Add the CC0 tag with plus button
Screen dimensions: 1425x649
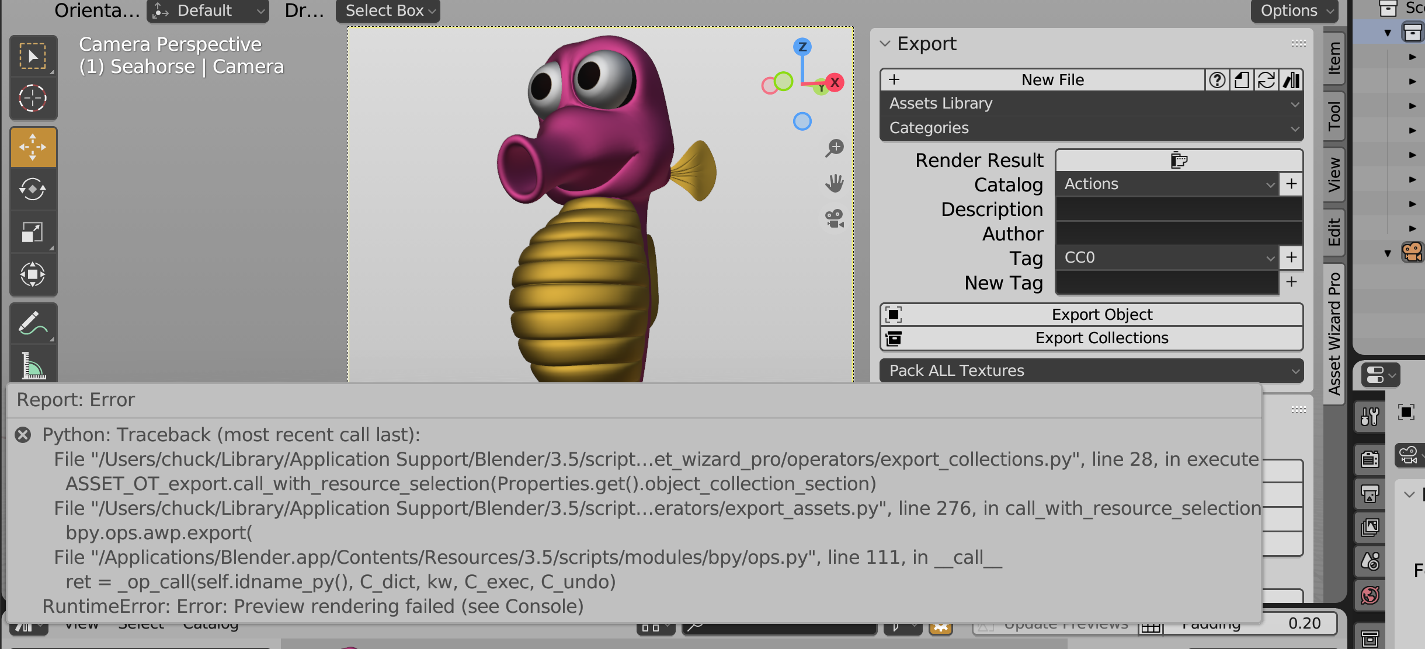click(x=1291, y=257)
